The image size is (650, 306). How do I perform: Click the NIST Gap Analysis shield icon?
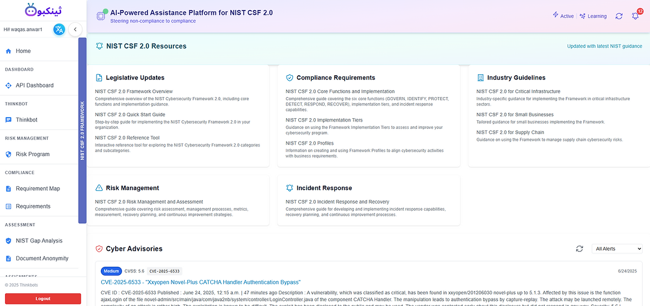pos(8,241)
